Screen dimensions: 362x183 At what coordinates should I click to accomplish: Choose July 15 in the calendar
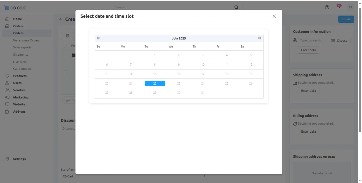(155, 74)
